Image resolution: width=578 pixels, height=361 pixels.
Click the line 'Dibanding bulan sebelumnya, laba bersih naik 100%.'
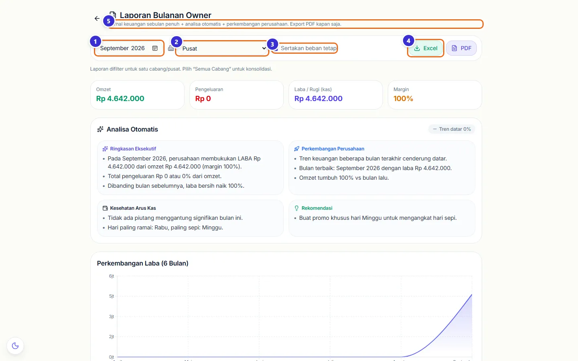click(x=176, y=186)
